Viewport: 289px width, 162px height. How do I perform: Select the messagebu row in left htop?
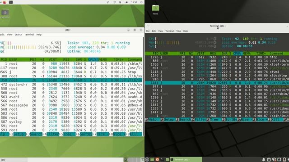point(71,105)
